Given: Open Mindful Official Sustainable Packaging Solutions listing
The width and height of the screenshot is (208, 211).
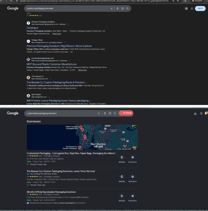Looking at the screenshot, I should coord(51,192).
